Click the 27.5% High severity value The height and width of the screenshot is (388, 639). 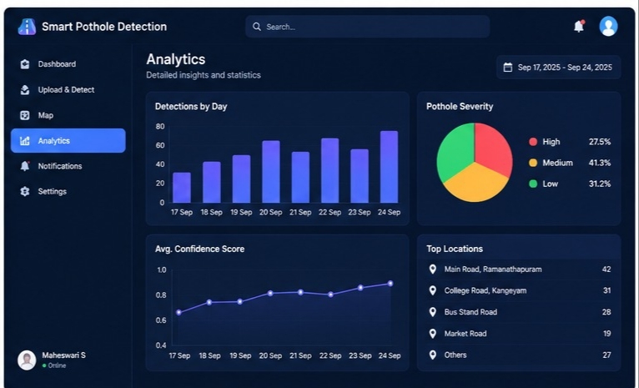[600, 142]
